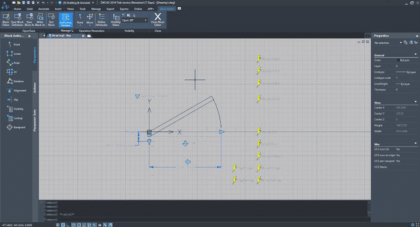Click Save Block Definition icon
Screen dimensions: 420x227
click(17, 20)
